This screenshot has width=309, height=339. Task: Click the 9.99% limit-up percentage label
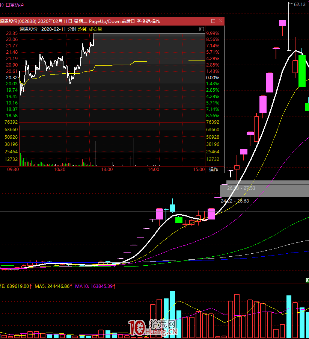pyautogui.click(x=212, y=33)
